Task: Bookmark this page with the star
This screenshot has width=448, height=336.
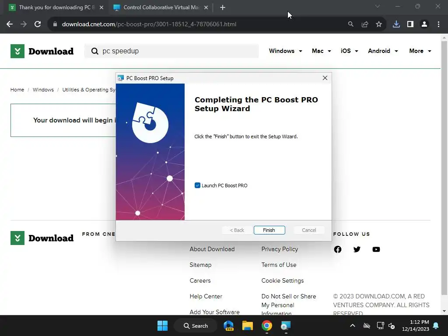Action: click(379, 24)
